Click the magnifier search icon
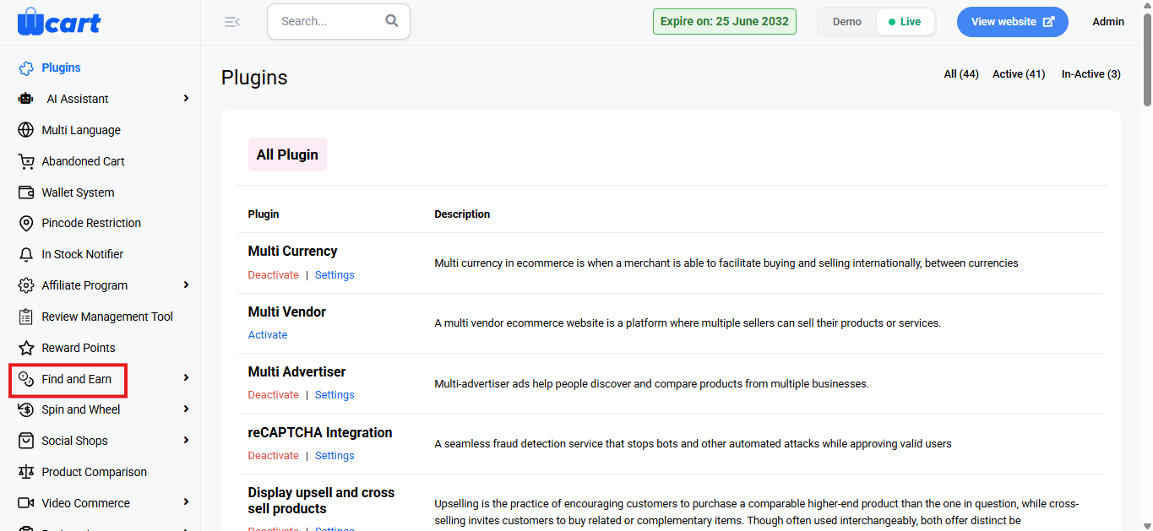1153x531 pixels. (392, 21)
